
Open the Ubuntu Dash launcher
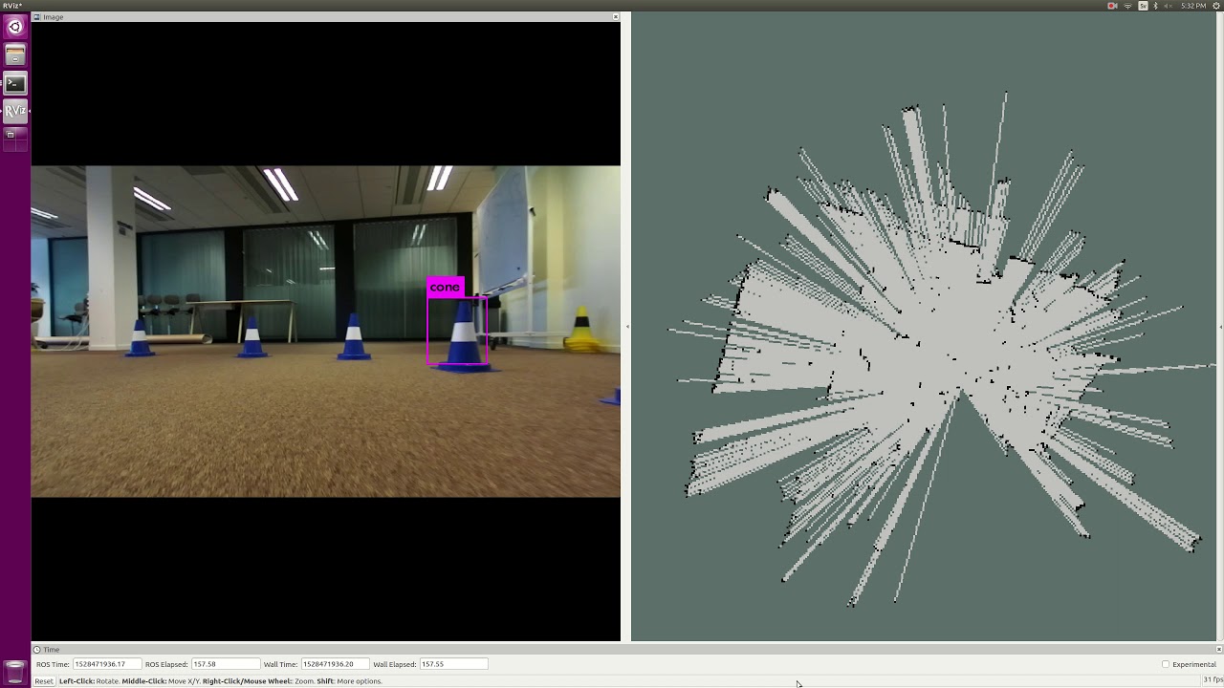click(x=14, y=27)
